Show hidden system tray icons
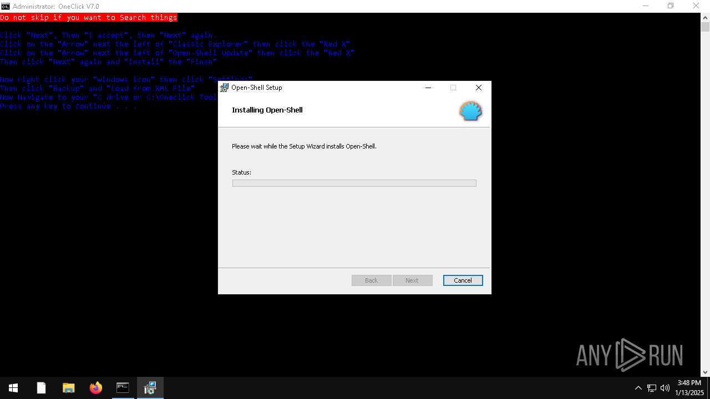710x399 pixels. [x=638, y=388]
